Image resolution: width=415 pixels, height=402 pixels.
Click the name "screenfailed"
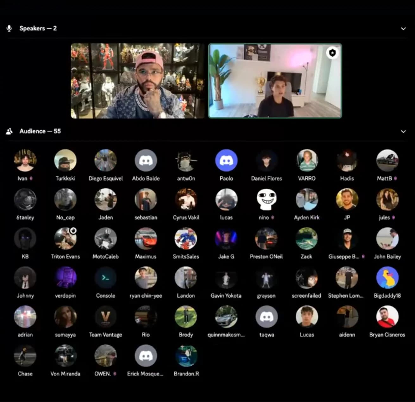click(x=306, y=296)
